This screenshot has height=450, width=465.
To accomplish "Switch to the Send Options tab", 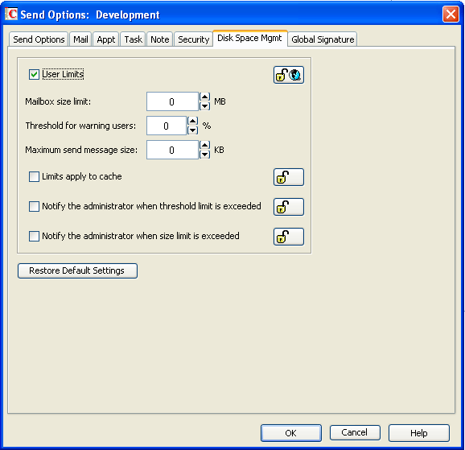I will [39, 39].
